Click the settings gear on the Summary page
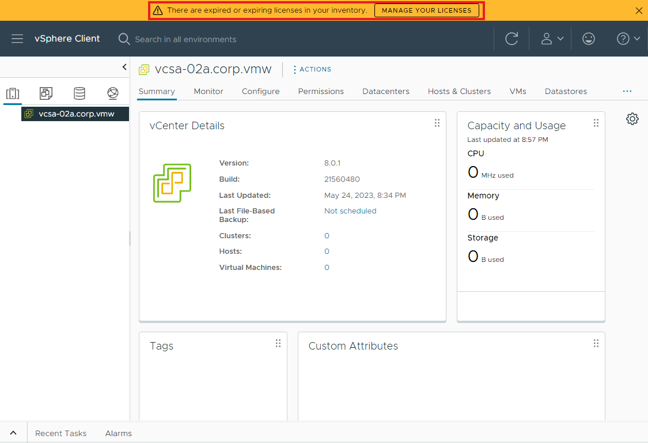 pyautogui.click(x=632, y=118)
